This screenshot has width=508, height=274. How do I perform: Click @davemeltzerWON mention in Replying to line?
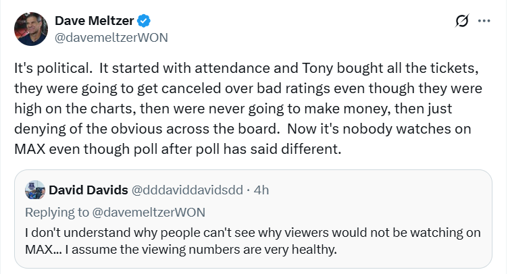pyautogui.click(x=148, y=211)
